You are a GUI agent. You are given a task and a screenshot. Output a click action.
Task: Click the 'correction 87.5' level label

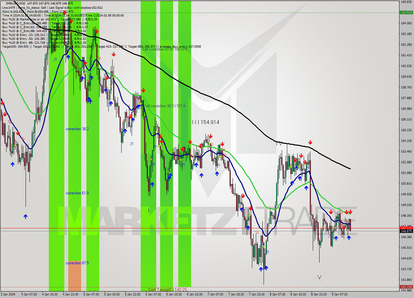click(77, 263)
